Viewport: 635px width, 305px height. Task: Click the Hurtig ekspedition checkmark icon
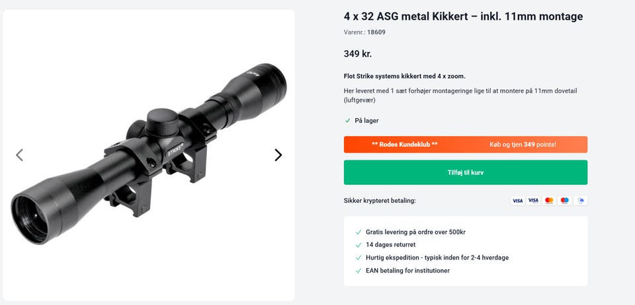tap(359, 257)
